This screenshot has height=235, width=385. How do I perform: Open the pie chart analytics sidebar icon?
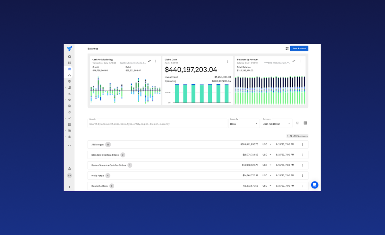coord(69,81)
